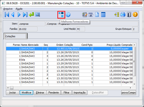Image resolution: width=144 pixels, height=107 pixels.
Task: Click the vertical scrollbar down arrow
Action: pos(134,84)
